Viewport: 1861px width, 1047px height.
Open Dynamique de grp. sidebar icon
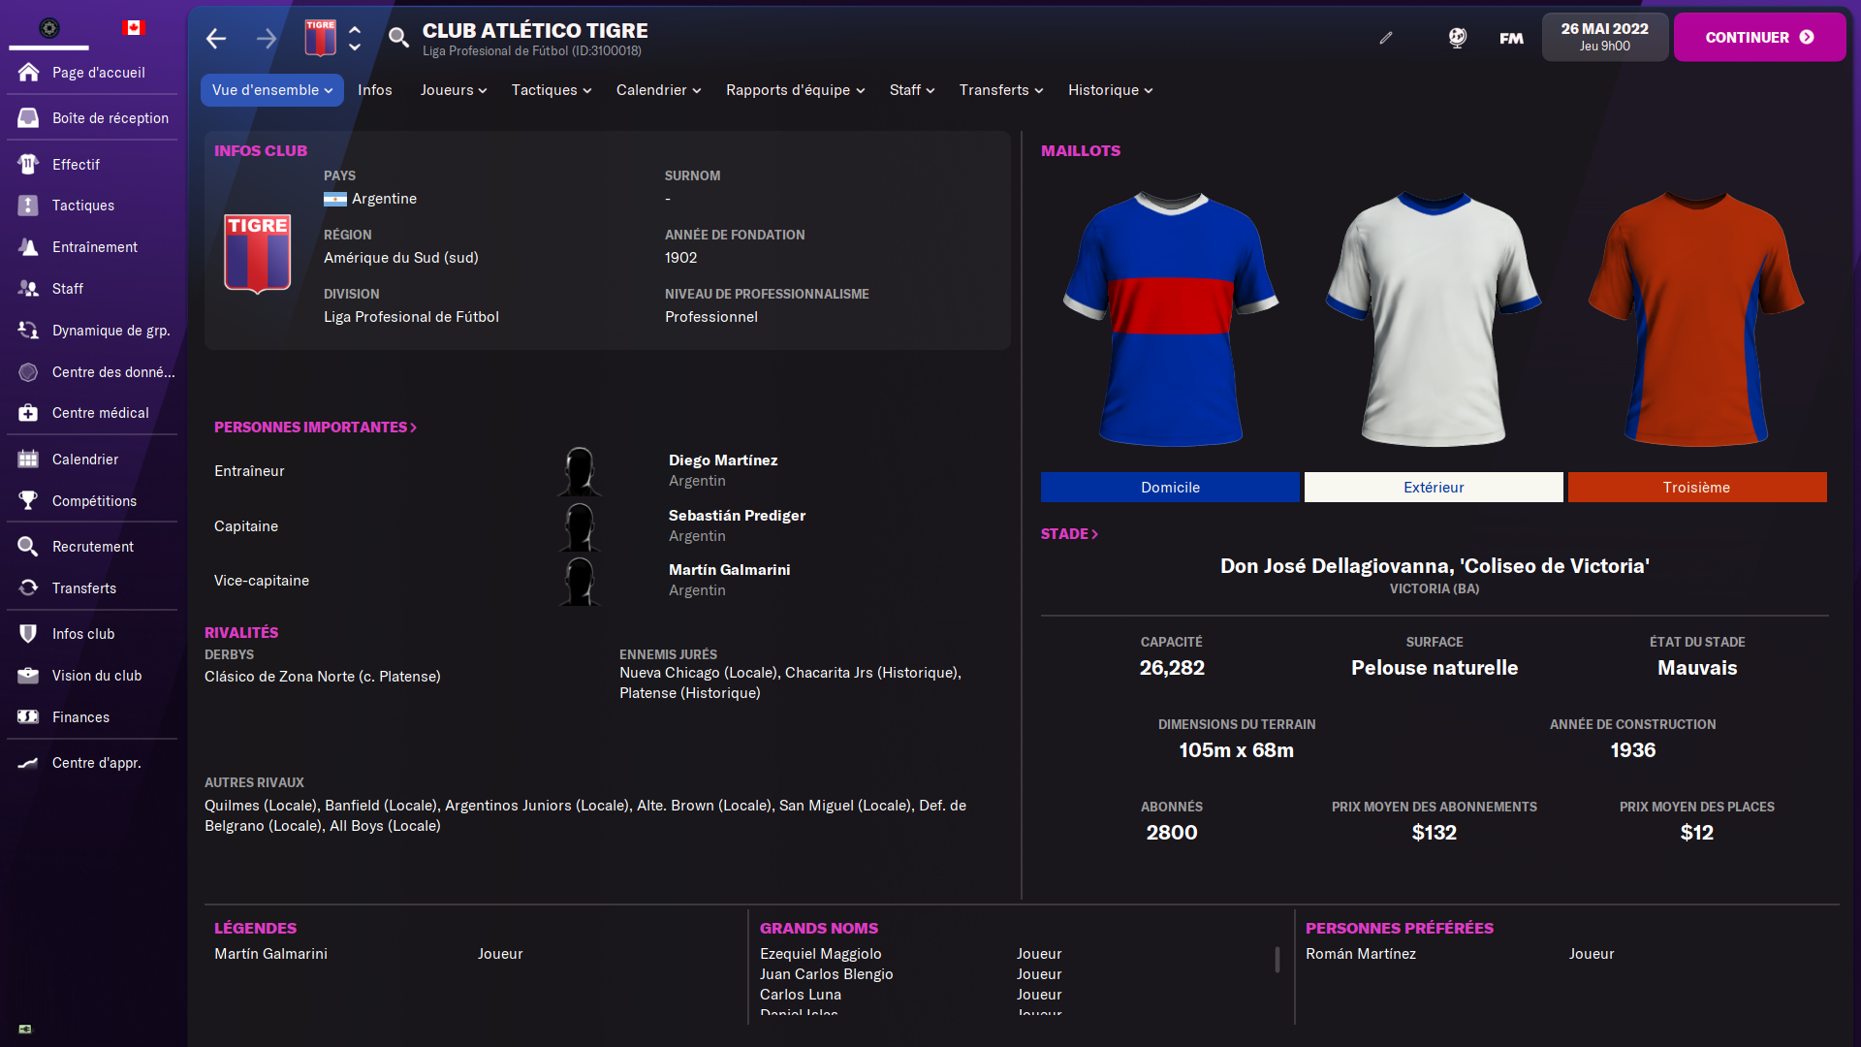(28, 331)
